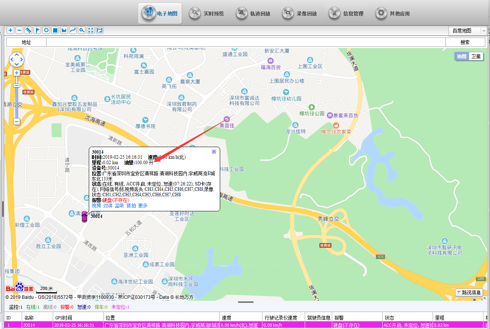Click the 驾驶员信息 column header
The image size is (490, 329).
[x=318, y=317]
